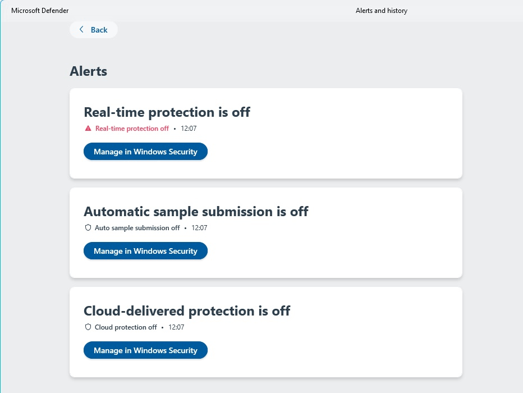The image size is (523, 393).
Task: Select the 'Cloud-delivered protection is off' heading
Action: [187, 311]
